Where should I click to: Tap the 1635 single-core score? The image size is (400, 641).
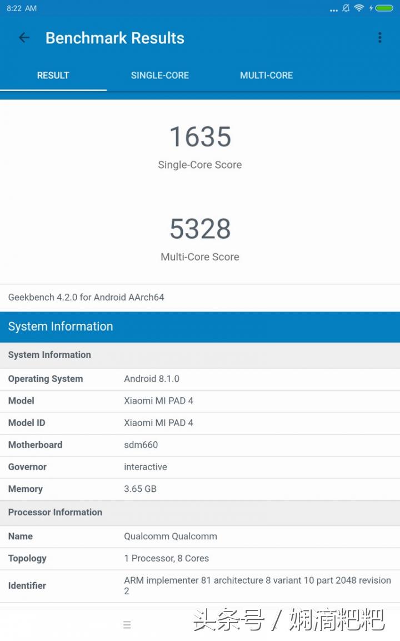200,136
